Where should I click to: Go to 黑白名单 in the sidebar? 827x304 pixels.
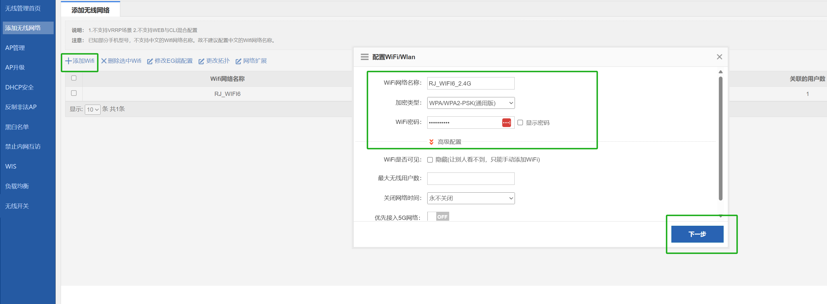[x=17, y=127]
